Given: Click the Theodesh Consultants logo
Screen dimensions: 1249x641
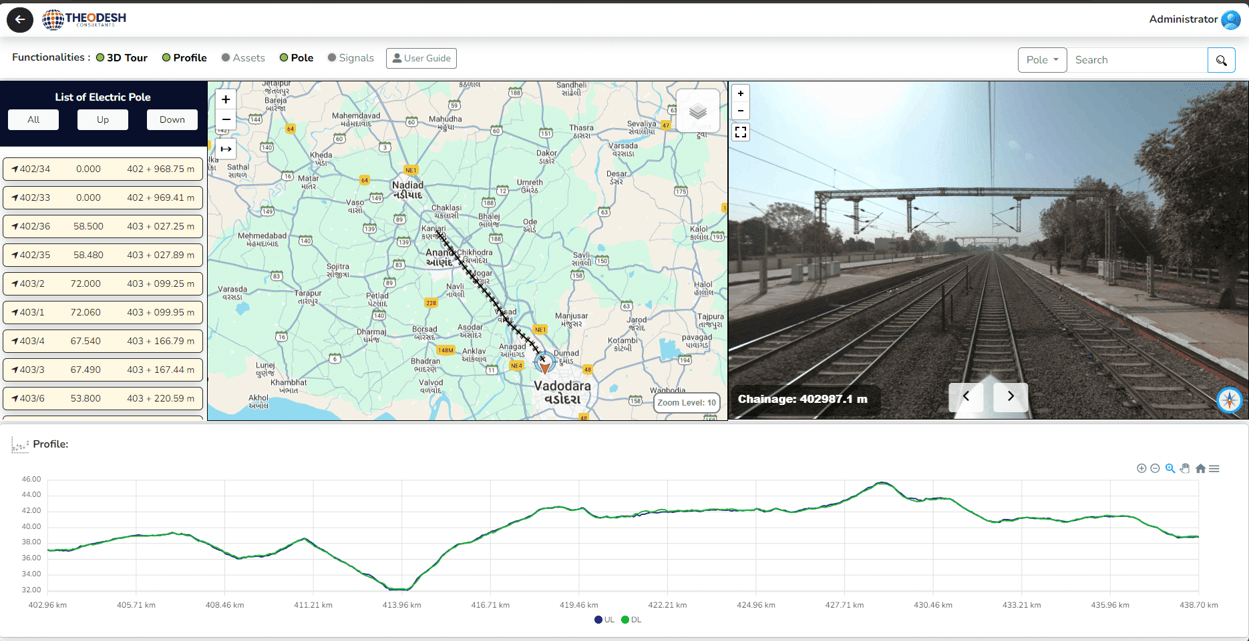Looking at the screenshot, I should click(84, 19).
